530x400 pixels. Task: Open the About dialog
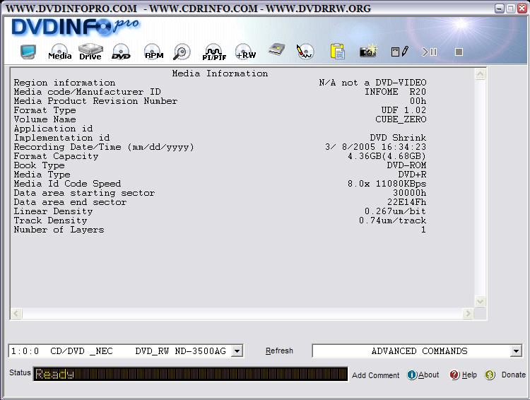tap(429, 375)
